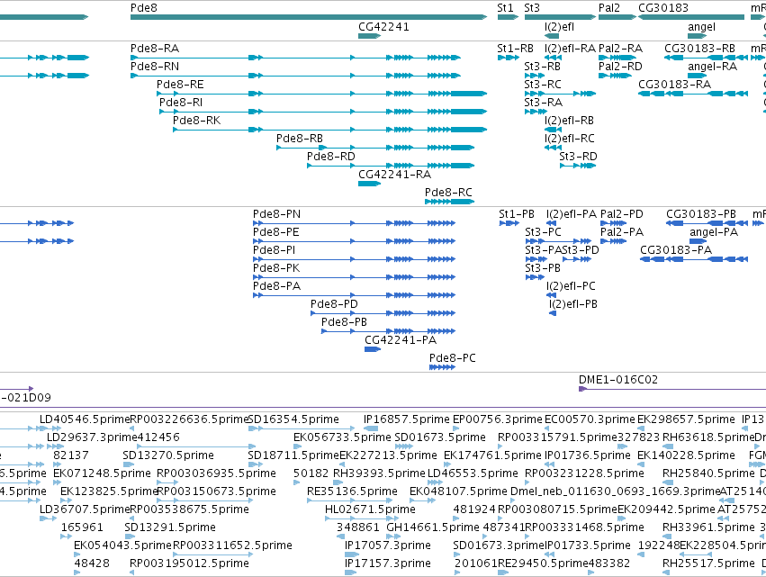Click the CG30183-RB transcript label
766x577 pixels.
[699, 49]
